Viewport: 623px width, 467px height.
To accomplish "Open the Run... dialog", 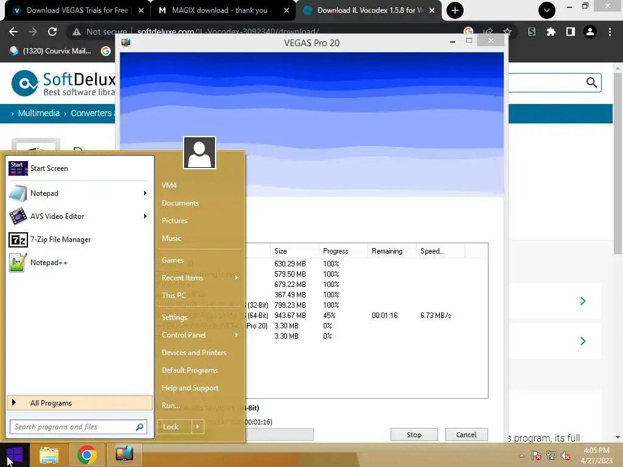I will point(171,406).
